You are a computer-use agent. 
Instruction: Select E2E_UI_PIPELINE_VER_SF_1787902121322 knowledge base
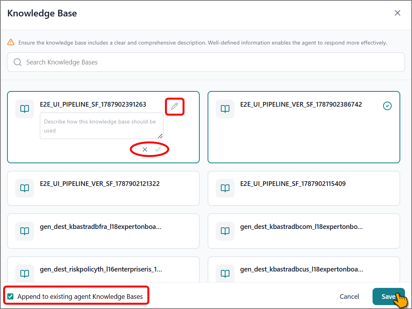click(x=103, y=188)
